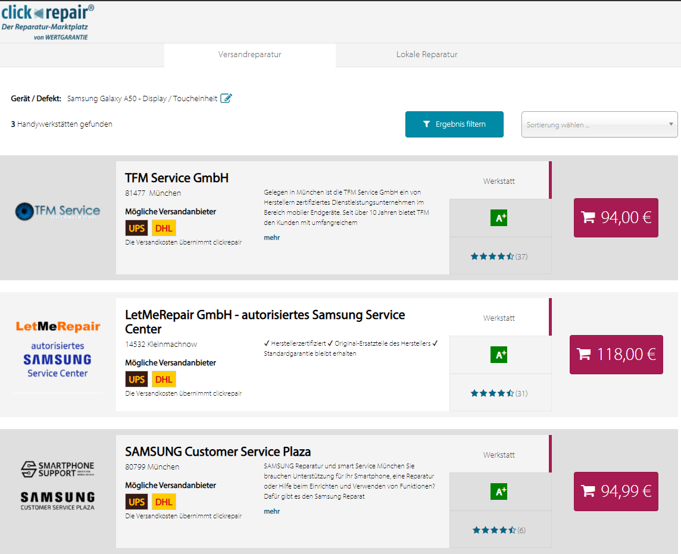The image size is (681, 554).
Task: Click Mögliche Versandanbieter heading under SAMSUNG Customer Service Plaza
Action: coord(171,486)
